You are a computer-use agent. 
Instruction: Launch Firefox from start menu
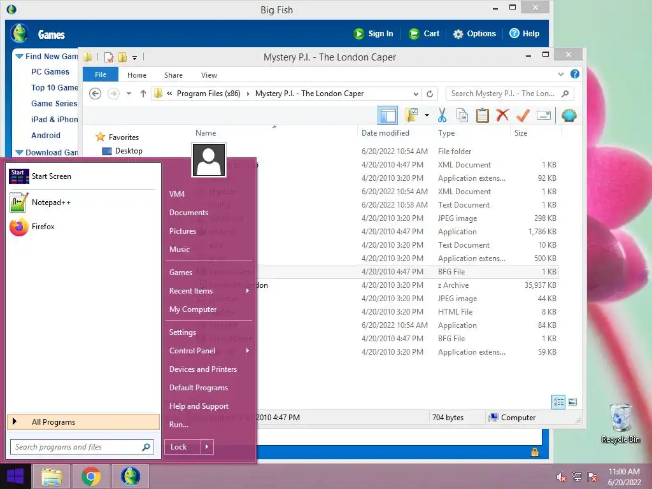point(83,227)
